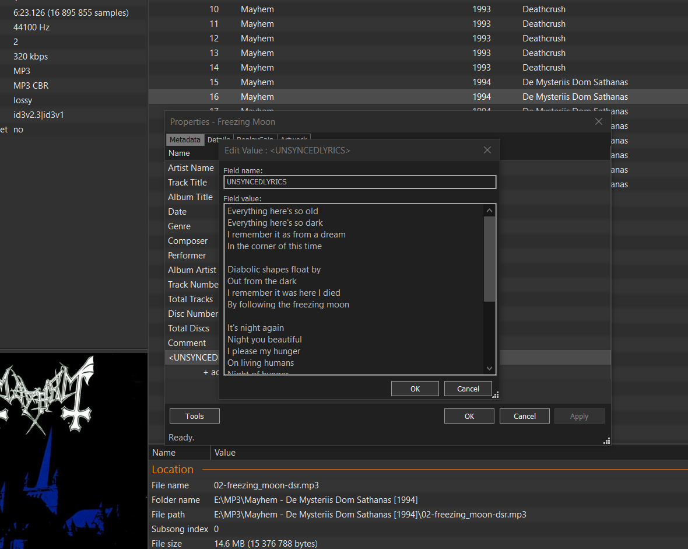Select the Artist Name field row

[x=192, y=168]
